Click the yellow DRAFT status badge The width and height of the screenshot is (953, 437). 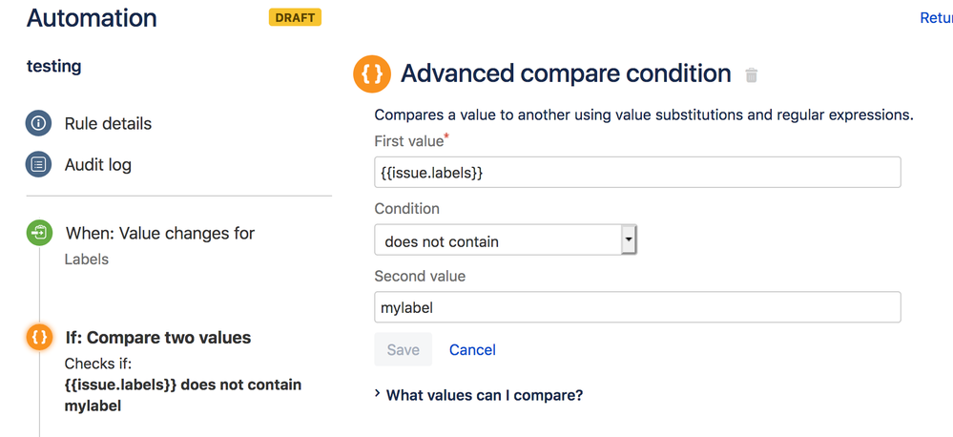click(295, 18)
